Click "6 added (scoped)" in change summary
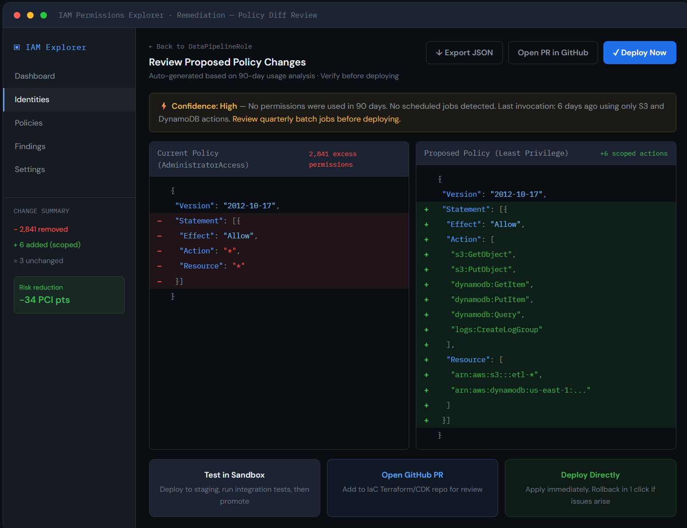 [x=47, y=245]
